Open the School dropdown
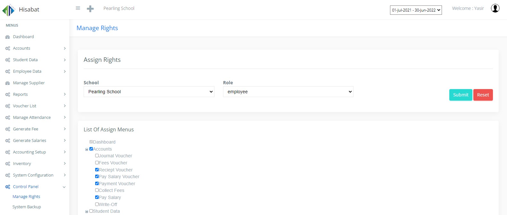This screenshot has height=215, width=507. pyautogui.click(x=149, y=92)
